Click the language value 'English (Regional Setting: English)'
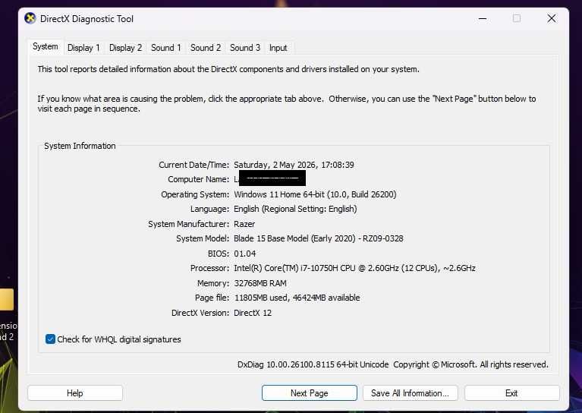582x413 pixels. pyautogui.click(x=295, y=209)
